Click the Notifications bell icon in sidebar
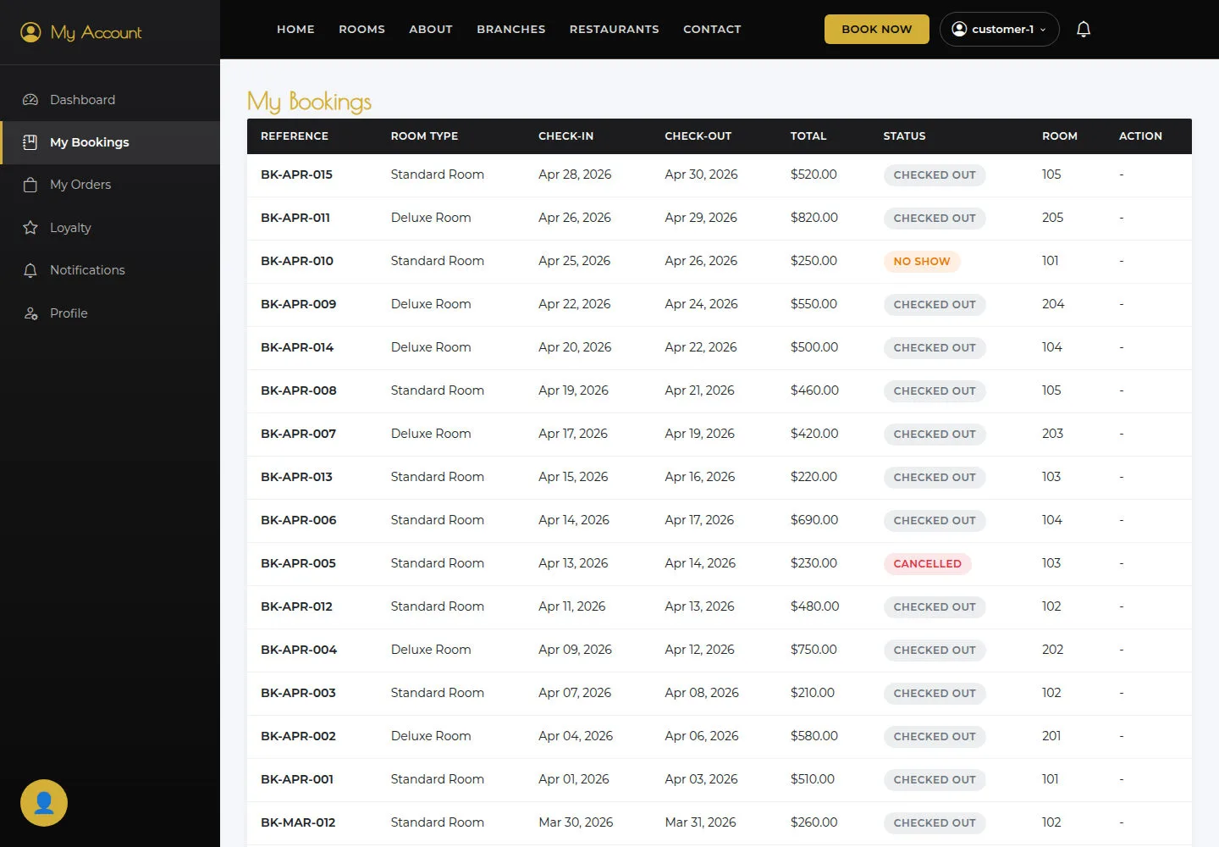Screen dimensions: 1219x847 tap(30, 270)
